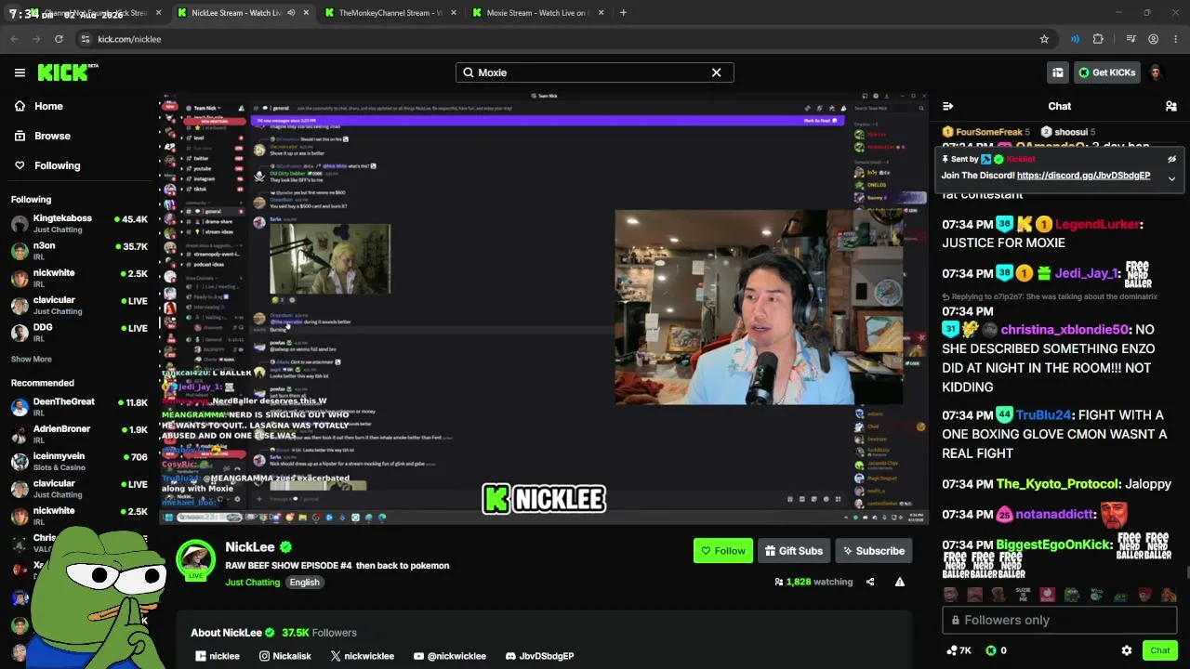Expand Show More followed channels
1190x669 pixels.
coord(32,359)
